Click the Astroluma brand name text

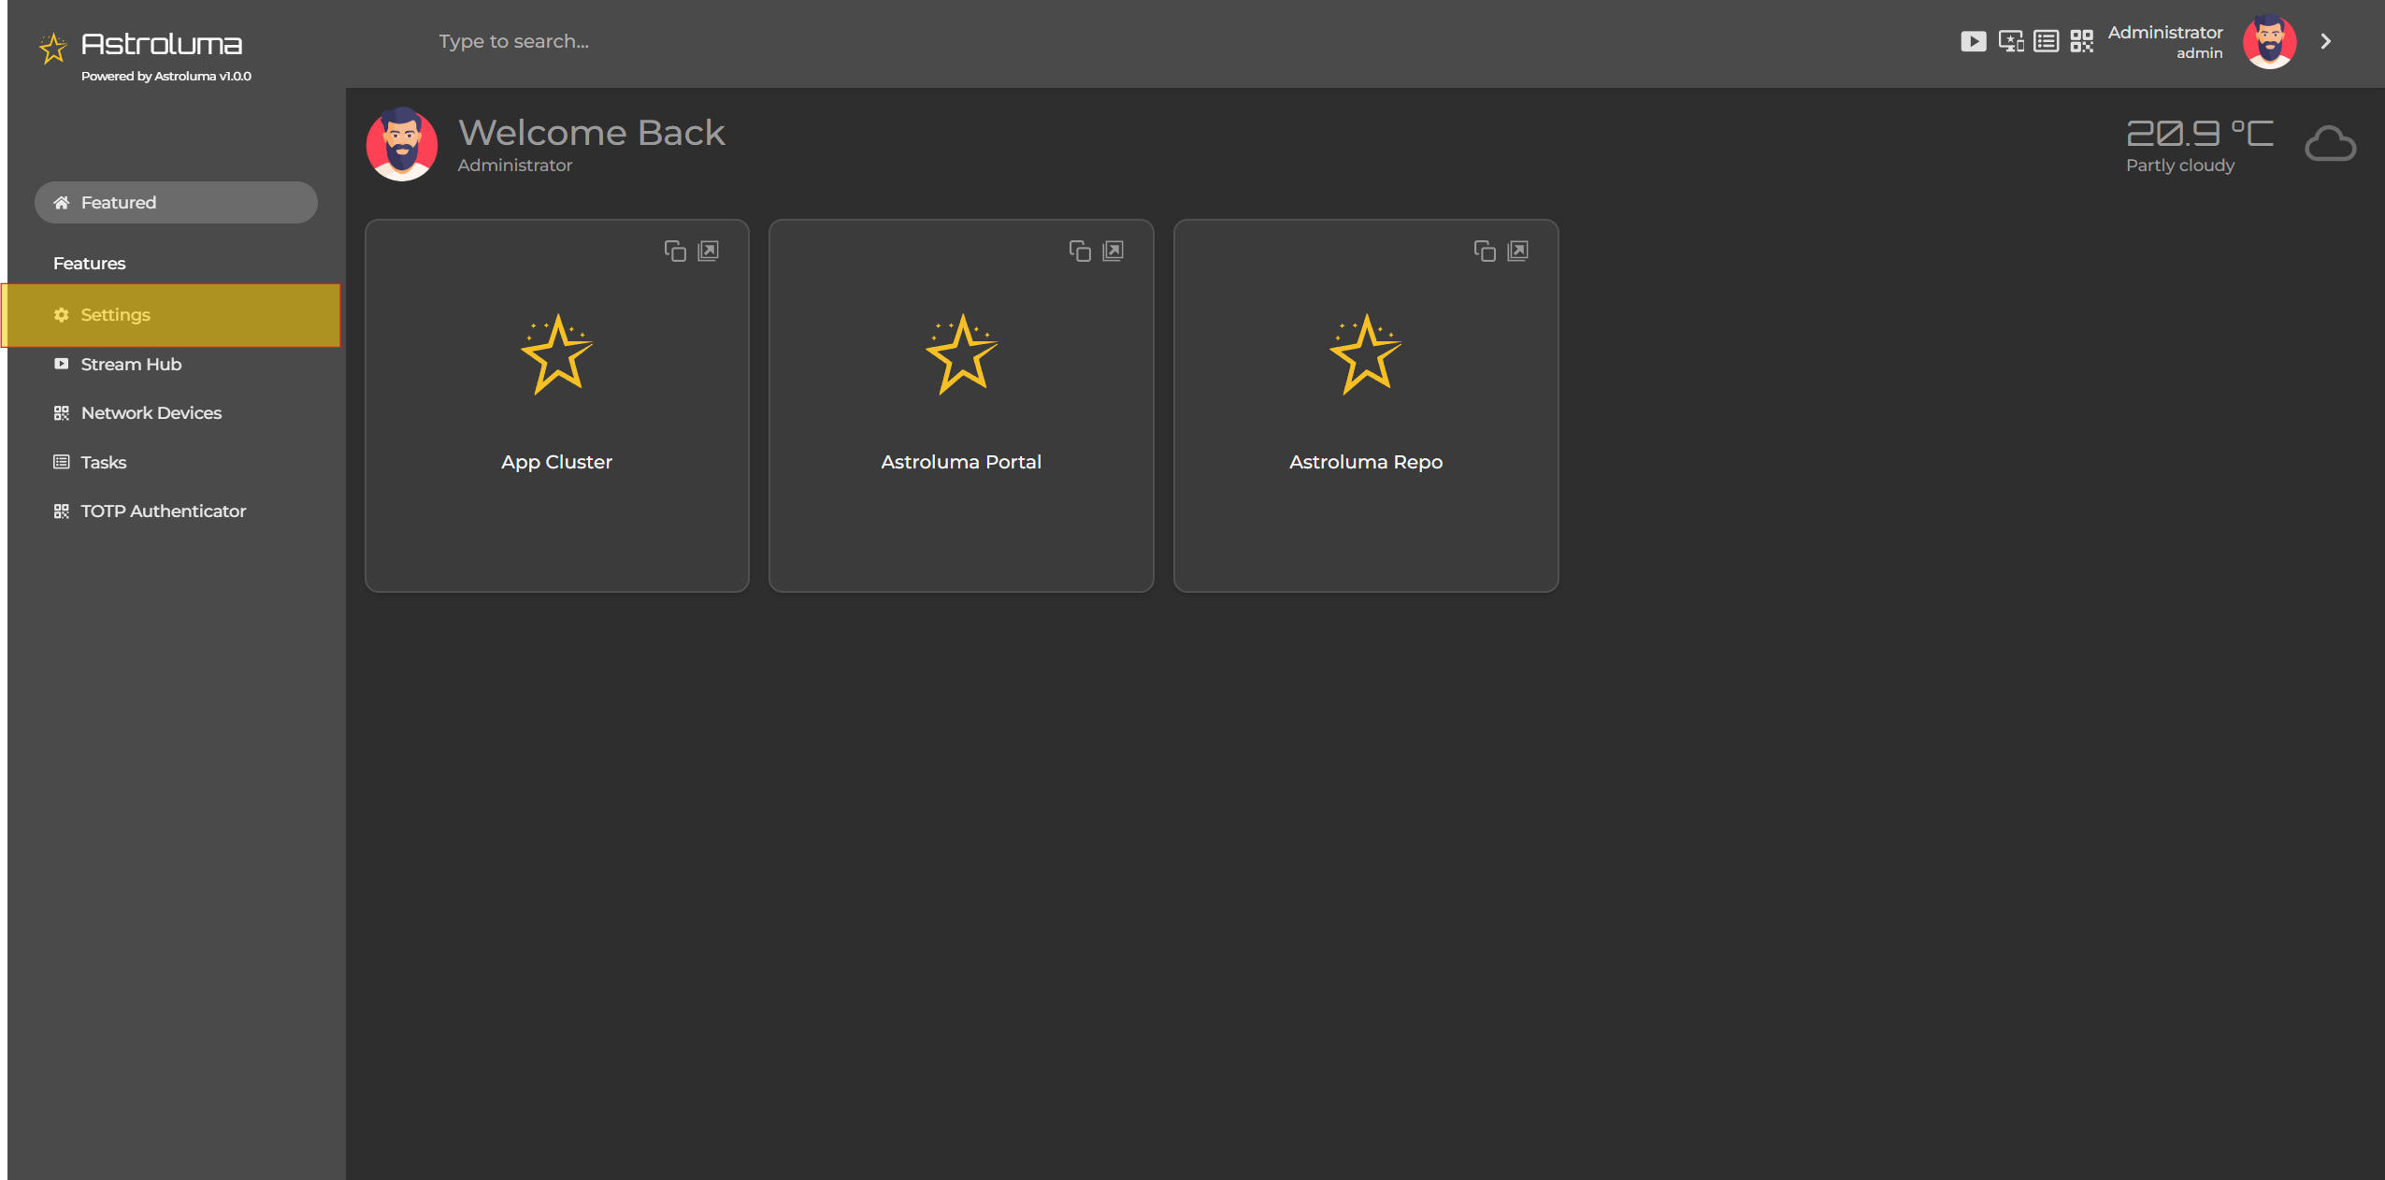[x=162, y=44]
